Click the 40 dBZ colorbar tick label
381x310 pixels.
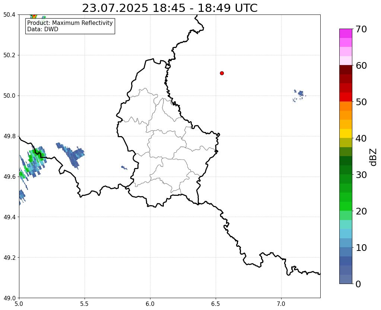[x=361, y=138]
